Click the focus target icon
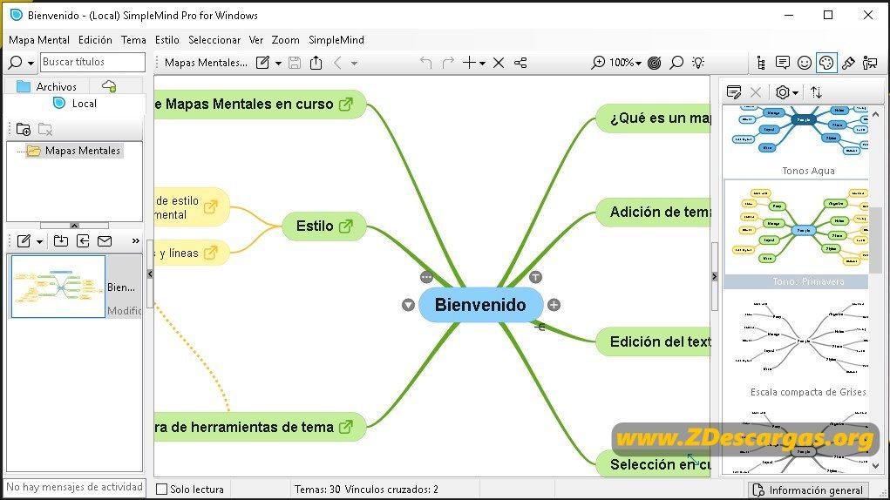Screen dimensions: 890x500 tap(655, 63)
